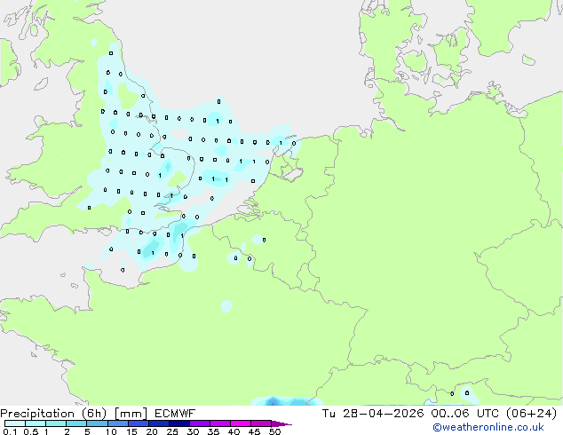Click the "10" legend scale label

click(111, 431)
